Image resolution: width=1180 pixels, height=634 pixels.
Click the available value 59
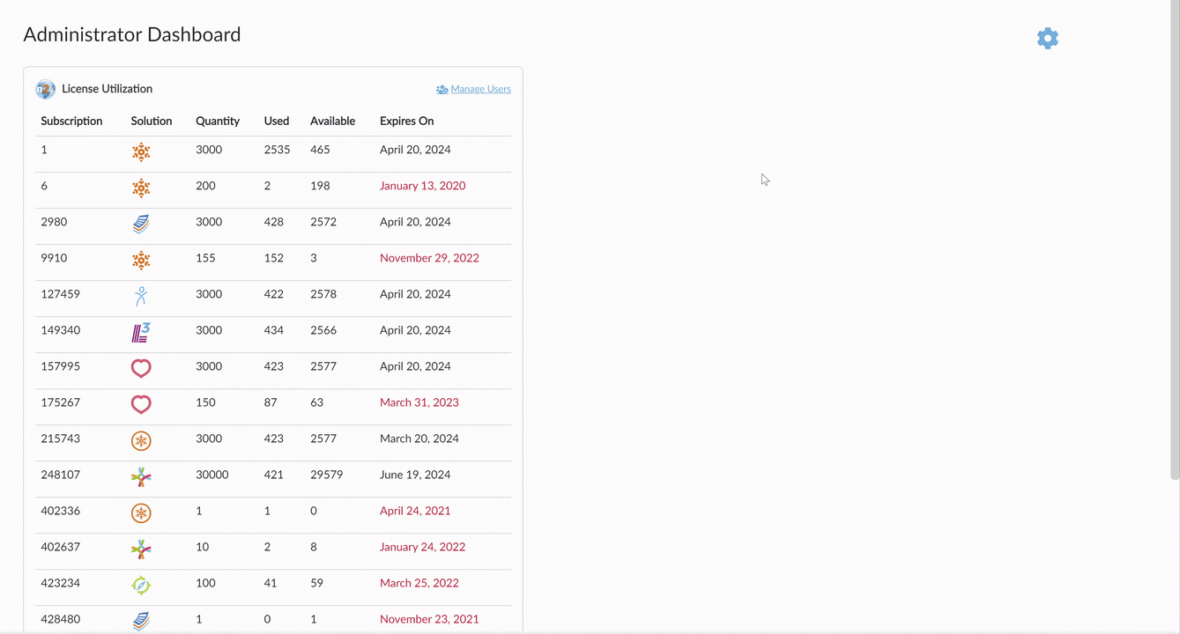(316, 583)
